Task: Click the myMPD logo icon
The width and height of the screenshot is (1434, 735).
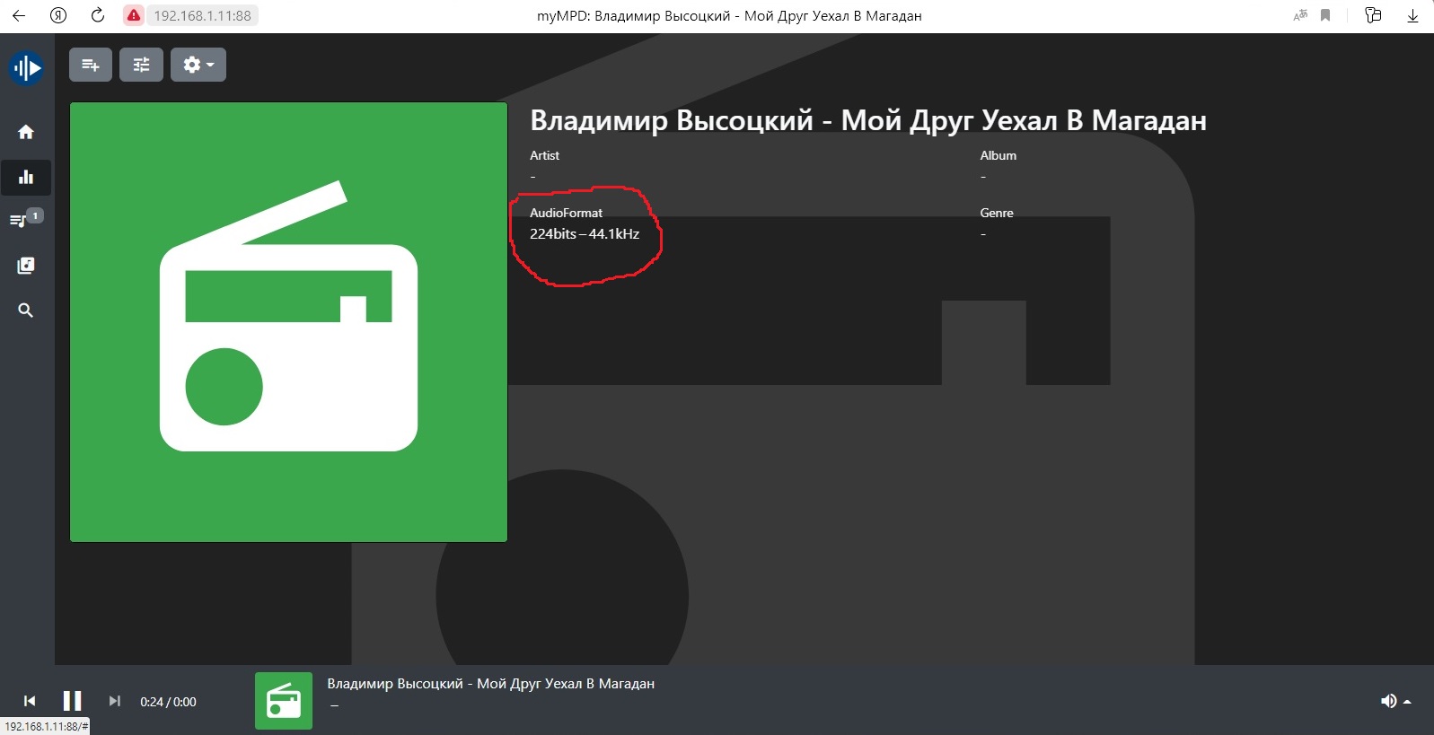Action: point(27,68)
